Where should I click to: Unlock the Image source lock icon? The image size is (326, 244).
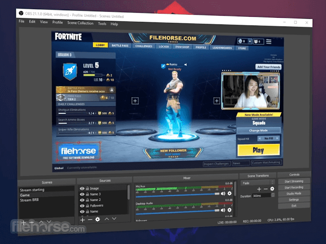click(x=87, y=188)
